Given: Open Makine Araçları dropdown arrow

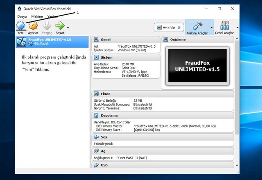Looking at the screenshot, I should [x=212, y=27].
